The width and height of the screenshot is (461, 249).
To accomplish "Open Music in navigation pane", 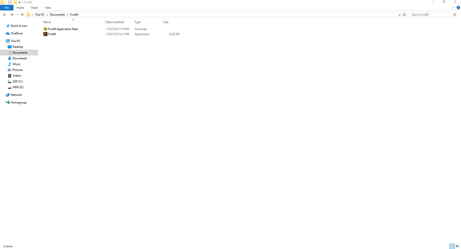I will pyautogui.click(x=17, y=64).
